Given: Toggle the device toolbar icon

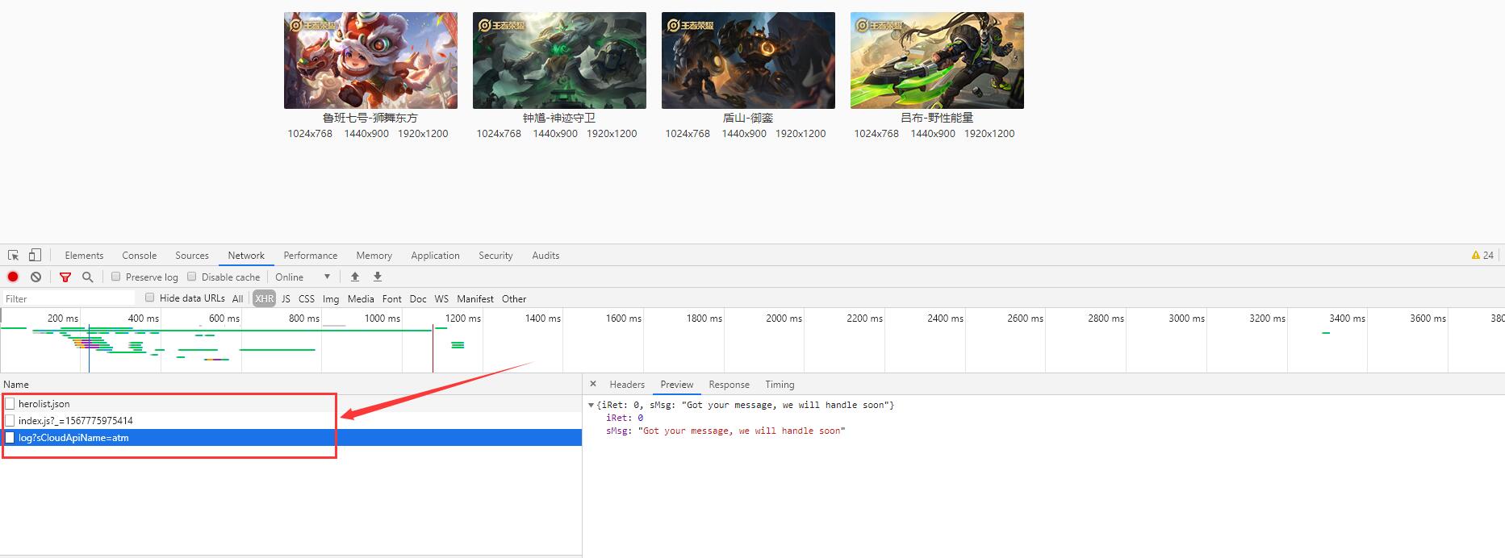Looking at the screenshot, I should tap(35, 256).
